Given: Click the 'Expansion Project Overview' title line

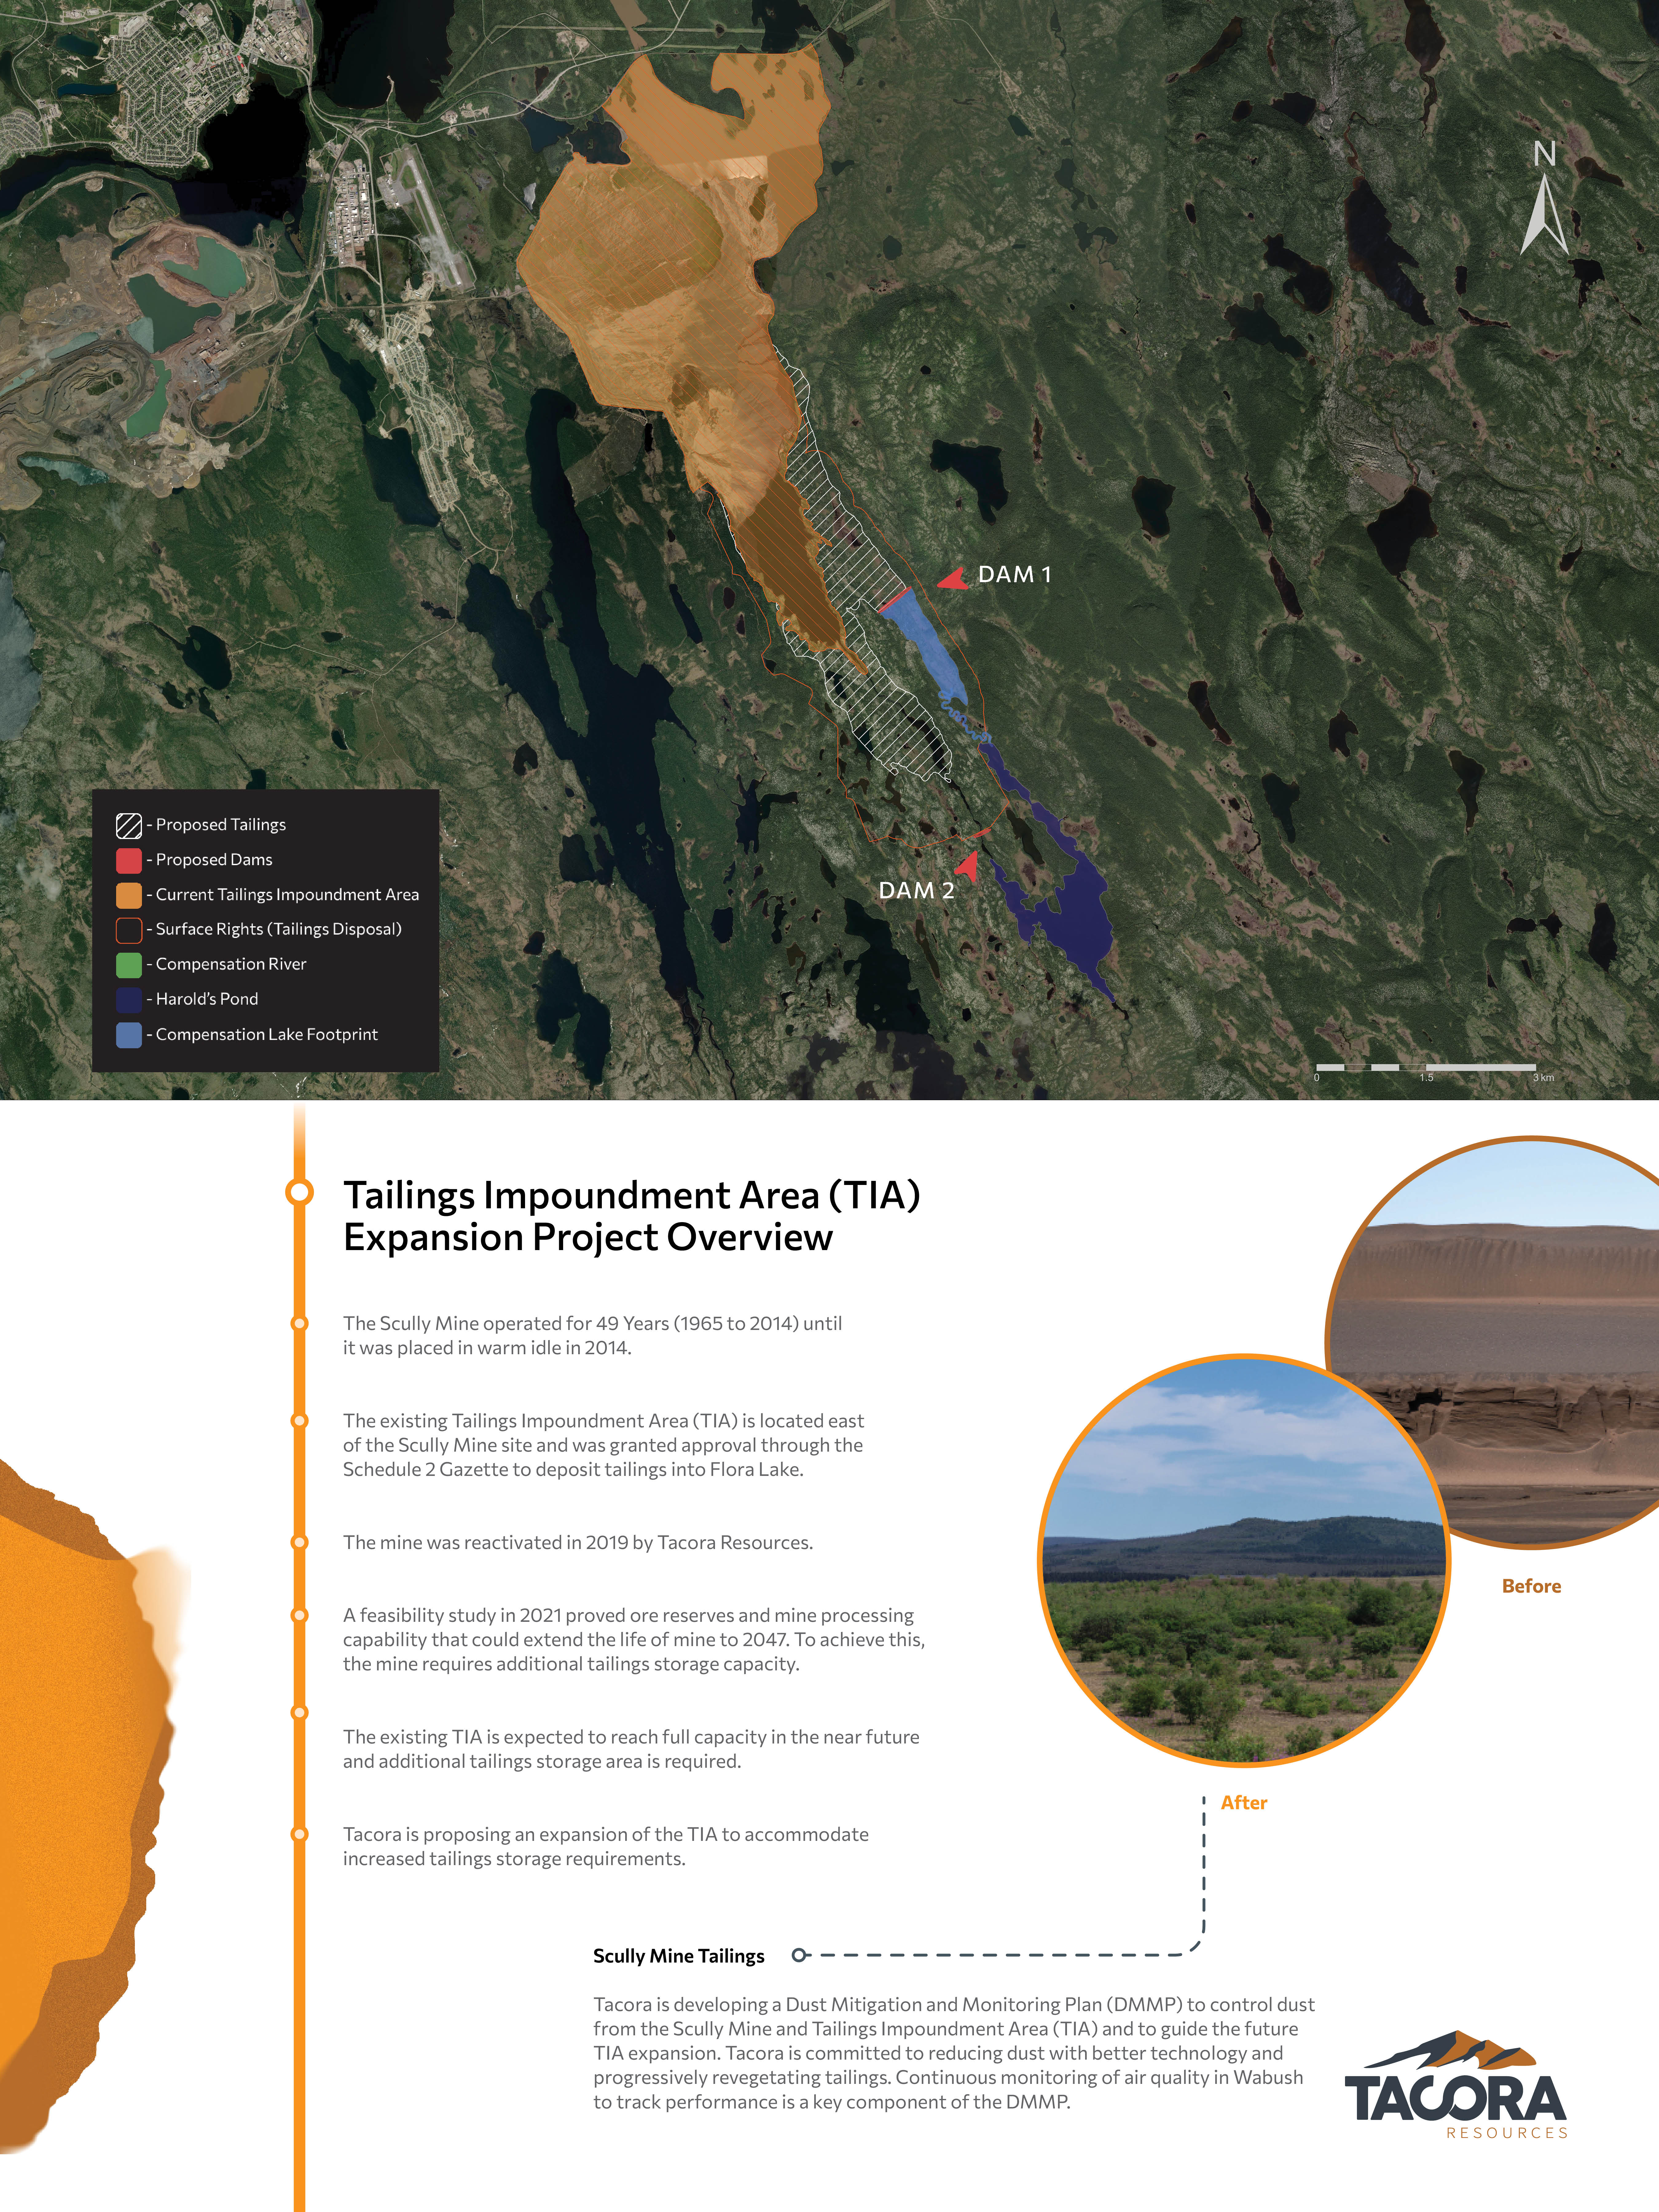Looking at the screenshot, I should coord(588,1238).
